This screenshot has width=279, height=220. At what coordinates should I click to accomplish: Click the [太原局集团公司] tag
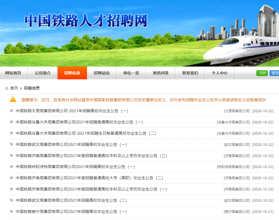237,111
